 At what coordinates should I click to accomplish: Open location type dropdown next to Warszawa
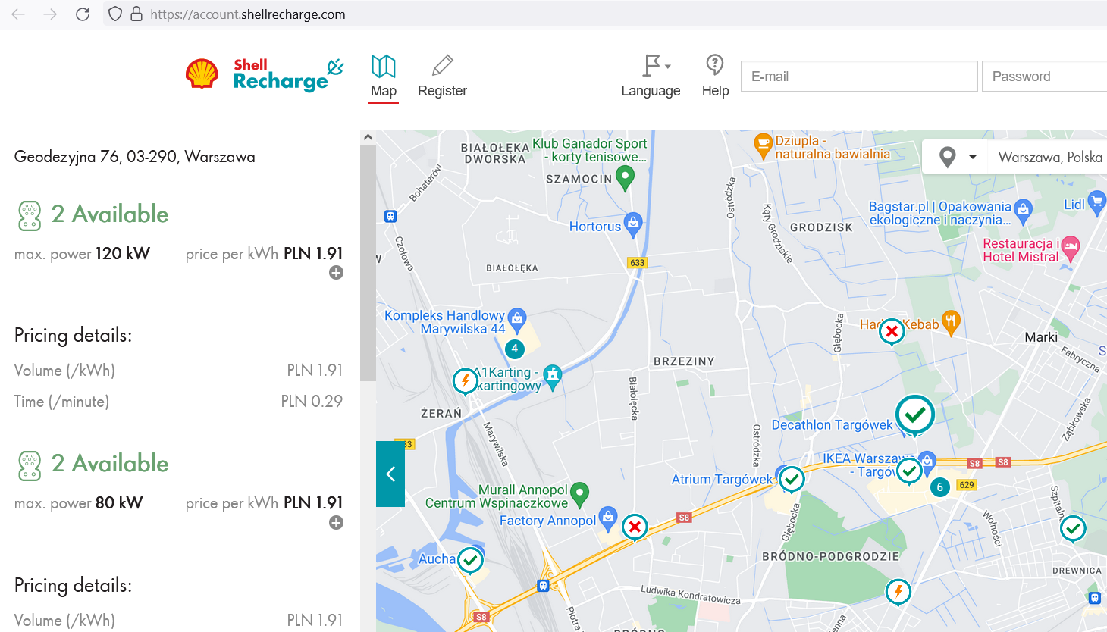973,158
